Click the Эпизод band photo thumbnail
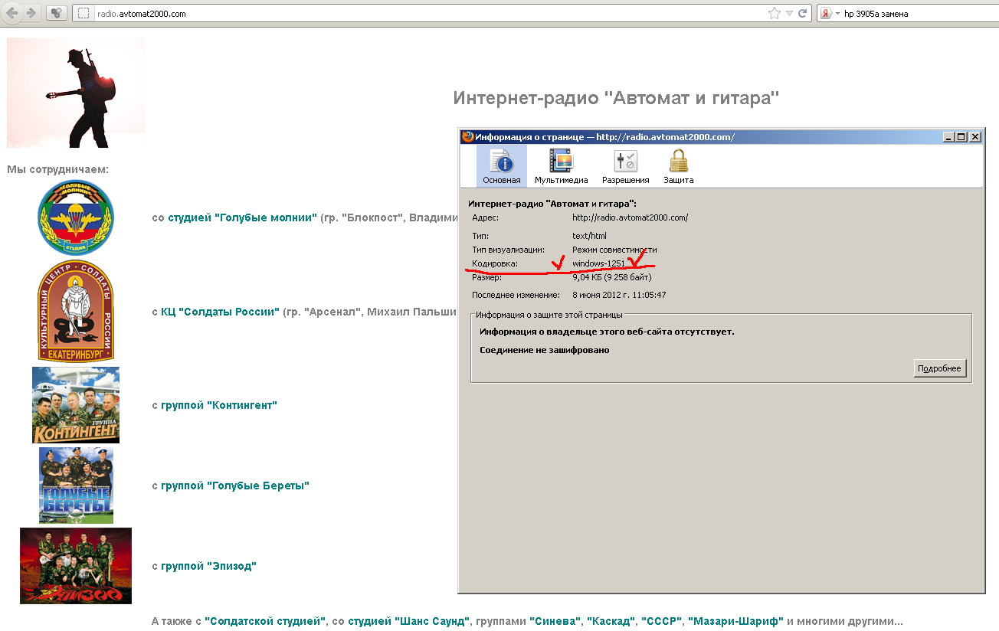The image size is (999, 631). pyautogui.click(x=76, y=566)
